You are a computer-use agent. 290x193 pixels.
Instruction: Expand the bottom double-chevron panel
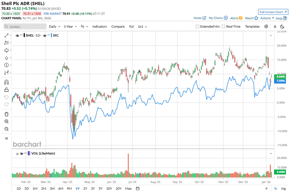(266, 189)
